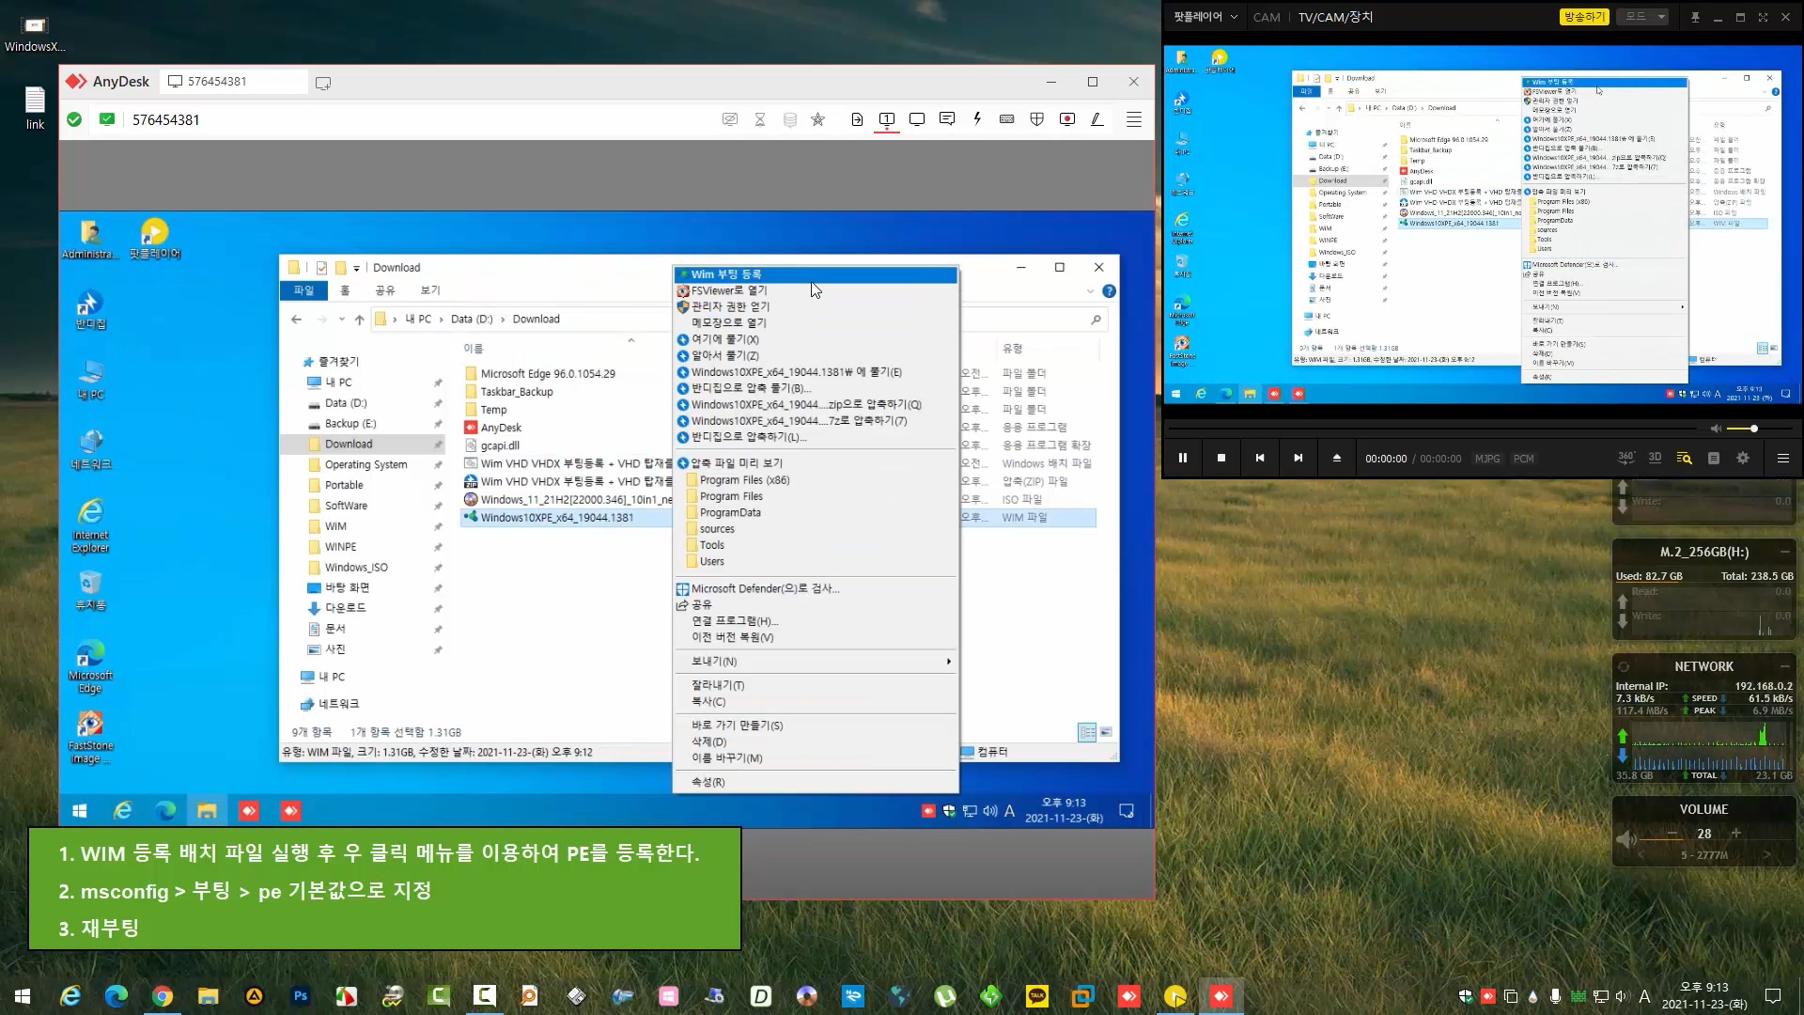Open PotPlayer chapter/subtitle panel icon
Screen dimensions: 1804x1015
pyautogui.click(x=1714, y=458)
